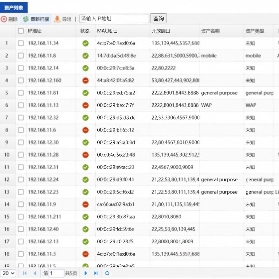Sort by the IP地址 column header
This screenshot has width=279, height=279.
click(x=35, y=31)
